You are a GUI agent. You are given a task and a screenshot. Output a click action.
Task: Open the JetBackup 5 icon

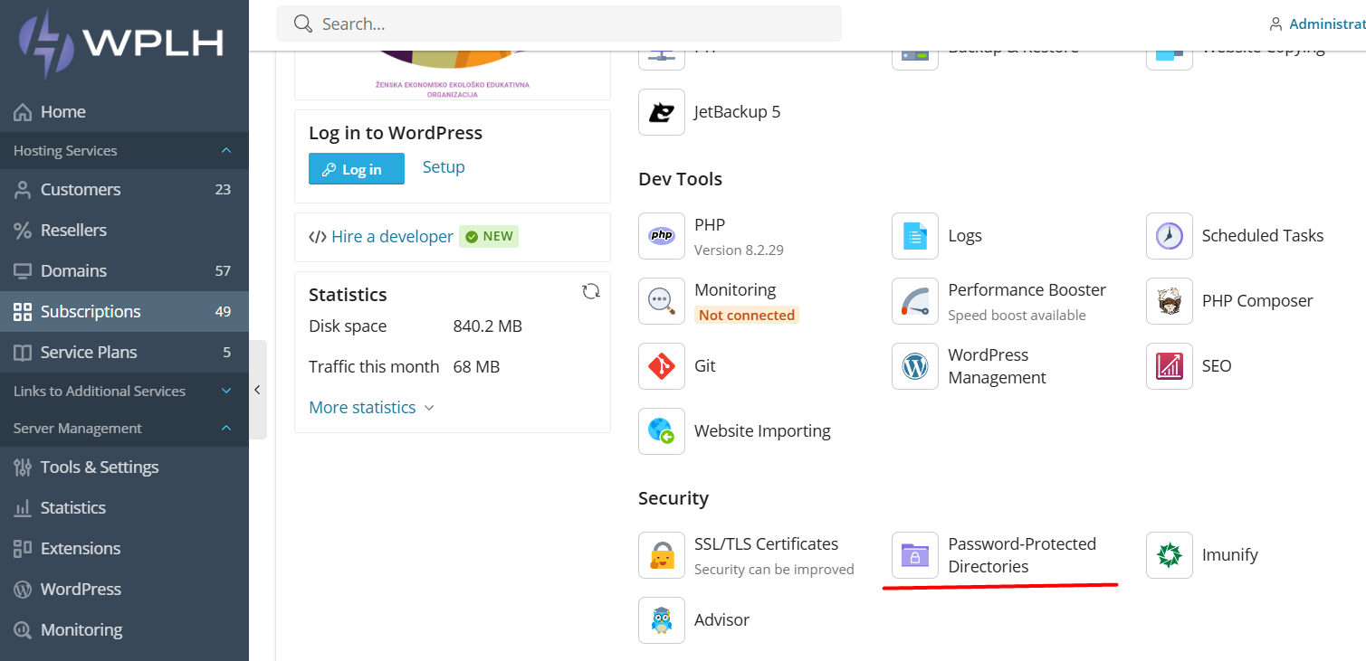pos(662,112)
